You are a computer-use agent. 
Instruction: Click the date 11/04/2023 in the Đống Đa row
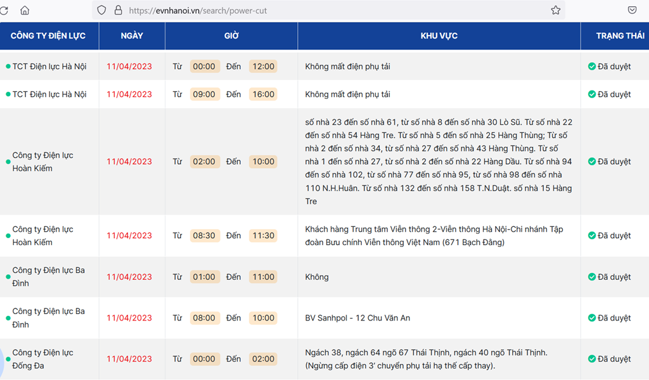(129, 359)
